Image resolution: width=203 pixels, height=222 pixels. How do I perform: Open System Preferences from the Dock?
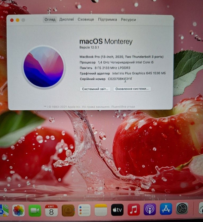coord(182,208)
